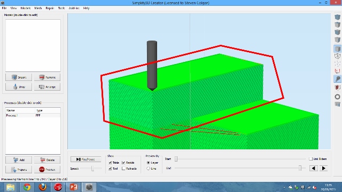This screenshot has width=342, height=192.
Task: Enable the Link Sliders checkbox
Action: (311, 159)
